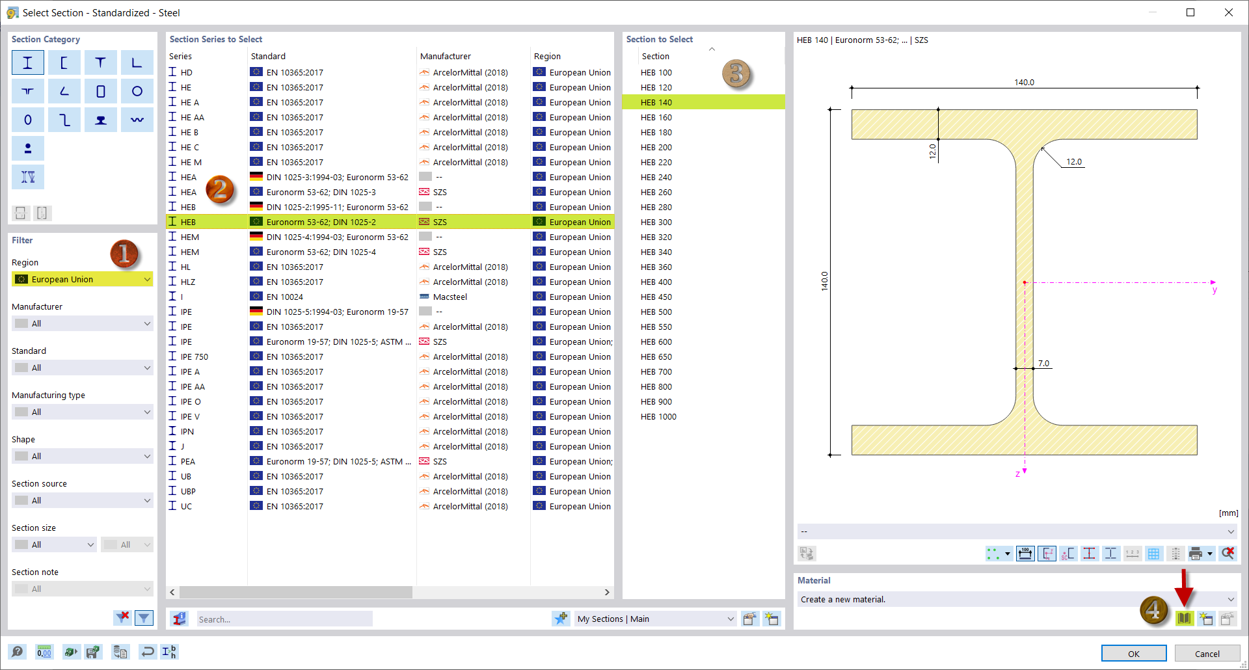Viewport: 1249px width, 670px height.
Task: Show section values table via blue grid icon
Action: [x=1154, y=554]
